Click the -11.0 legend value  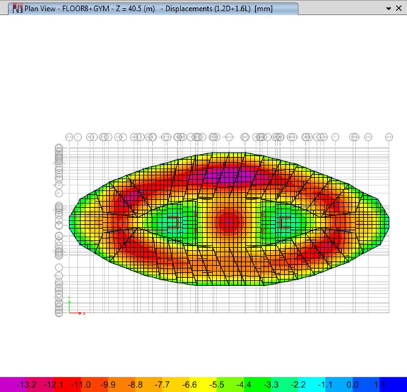tap(81, 385)
